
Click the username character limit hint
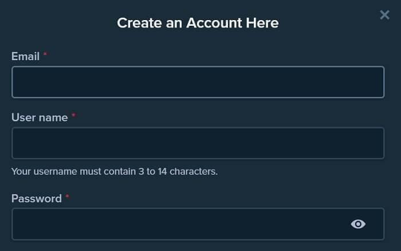[115, 171]
